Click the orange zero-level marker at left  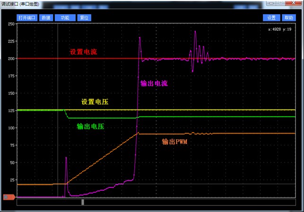[9, 197]
